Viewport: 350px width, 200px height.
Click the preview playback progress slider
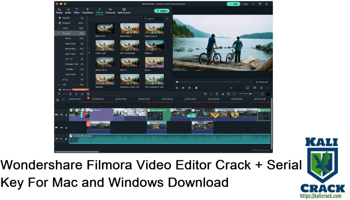208,82
